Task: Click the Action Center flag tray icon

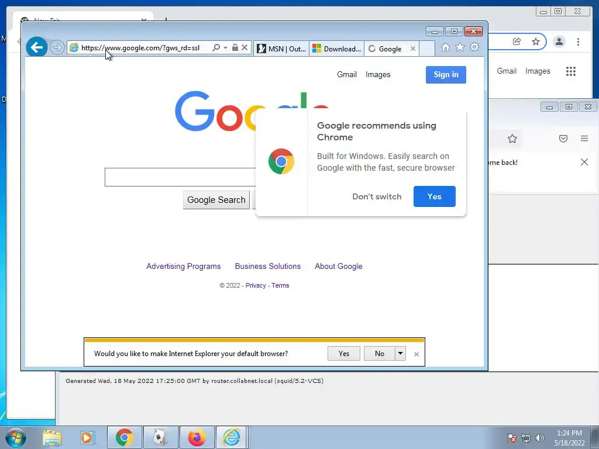Action: (511, 438)
